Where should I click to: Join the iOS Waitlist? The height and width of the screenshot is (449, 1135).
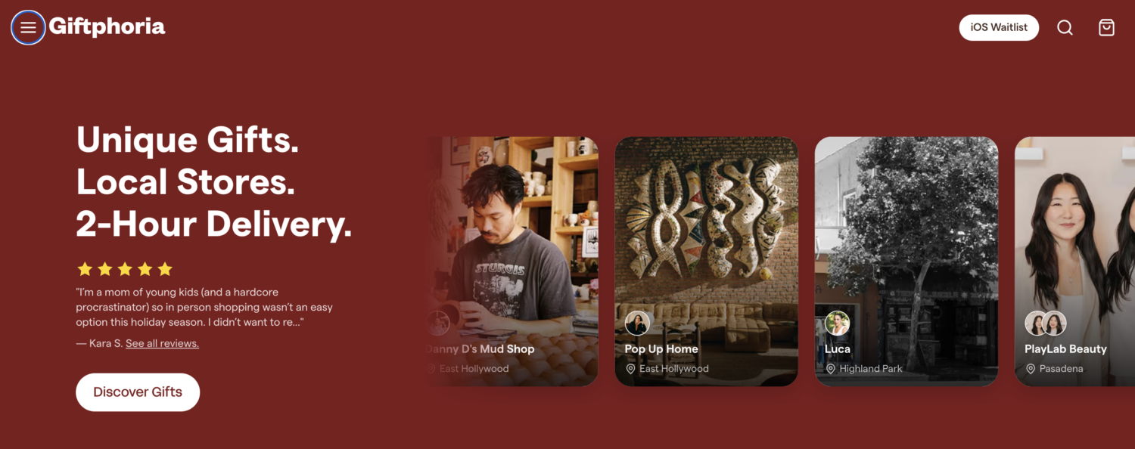pyautogui.click(x=999, y=27)
